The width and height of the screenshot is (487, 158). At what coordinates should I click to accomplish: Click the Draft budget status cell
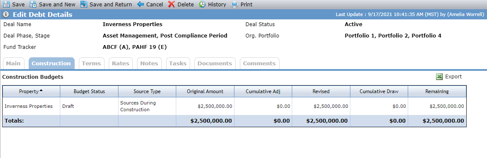pos(89,106)
